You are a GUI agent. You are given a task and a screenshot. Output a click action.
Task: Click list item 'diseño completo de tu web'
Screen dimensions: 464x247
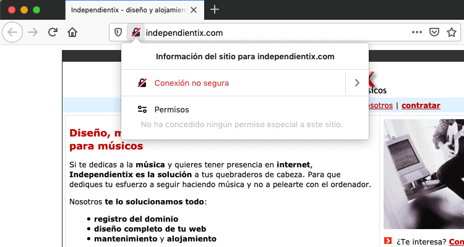[x=150, y=229]
